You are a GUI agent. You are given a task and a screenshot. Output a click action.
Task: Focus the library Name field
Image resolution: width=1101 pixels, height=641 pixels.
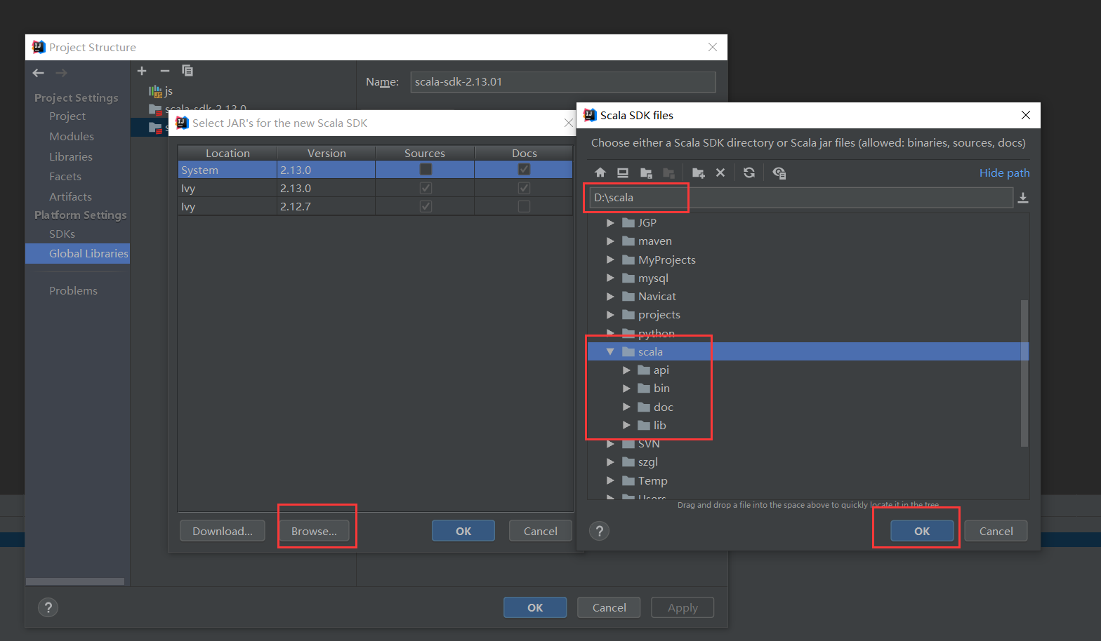tap(563, 82)
